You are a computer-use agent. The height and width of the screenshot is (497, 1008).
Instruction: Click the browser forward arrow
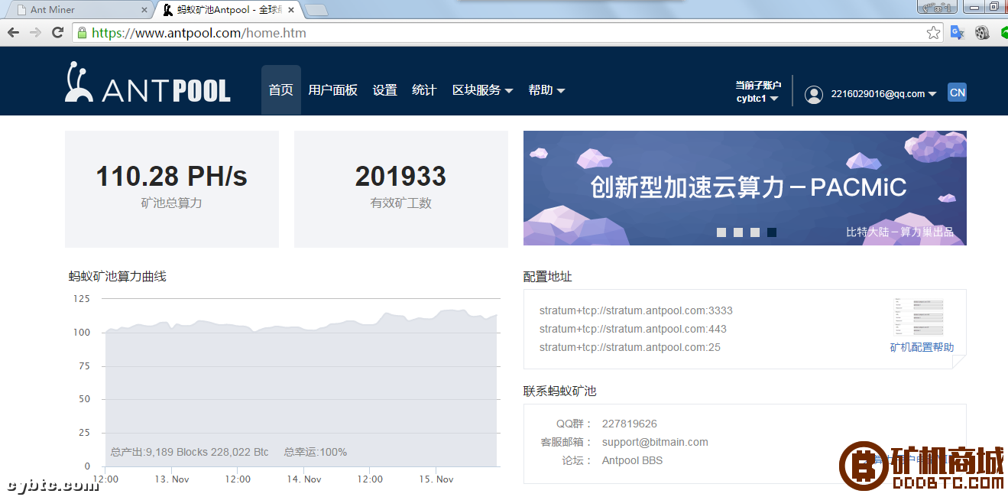tap(35, 33)
